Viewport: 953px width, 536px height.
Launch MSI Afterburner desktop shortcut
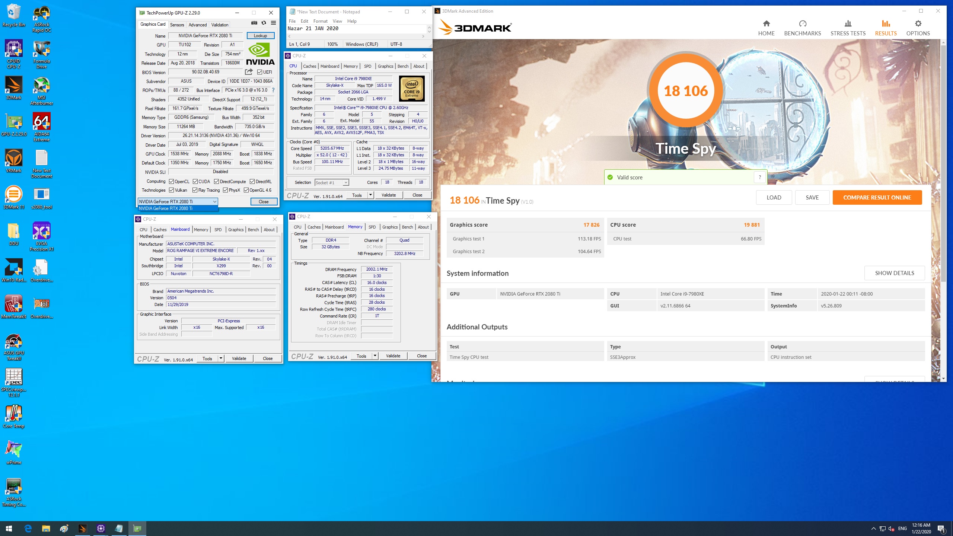click(x=41, y=91)
